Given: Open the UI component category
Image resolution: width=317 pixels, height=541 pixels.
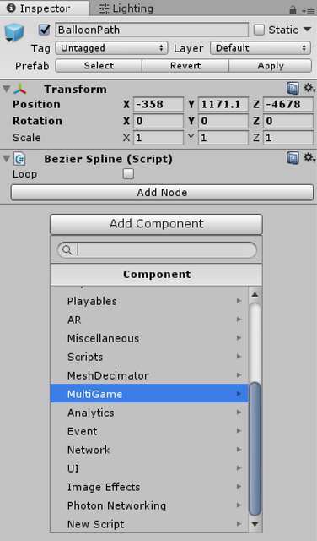Looking at the screenshot, I should [x=149, y=468].
